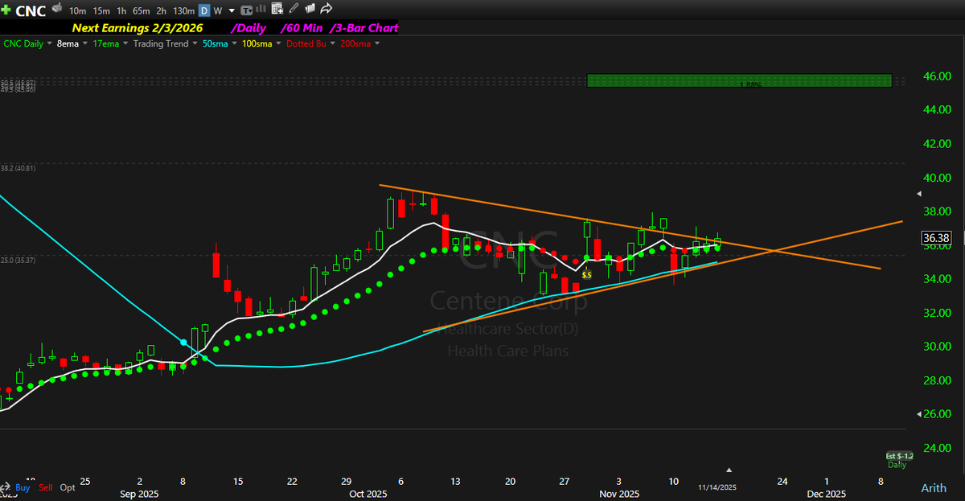Click the /3-Bar Chart link
The width and height of the screenshot is (965, 501).
363,28
